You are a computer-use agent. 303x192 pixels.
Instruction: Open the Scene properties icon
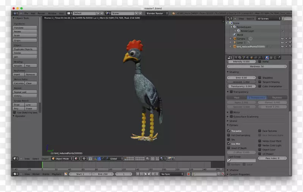(x=244, y=58)
